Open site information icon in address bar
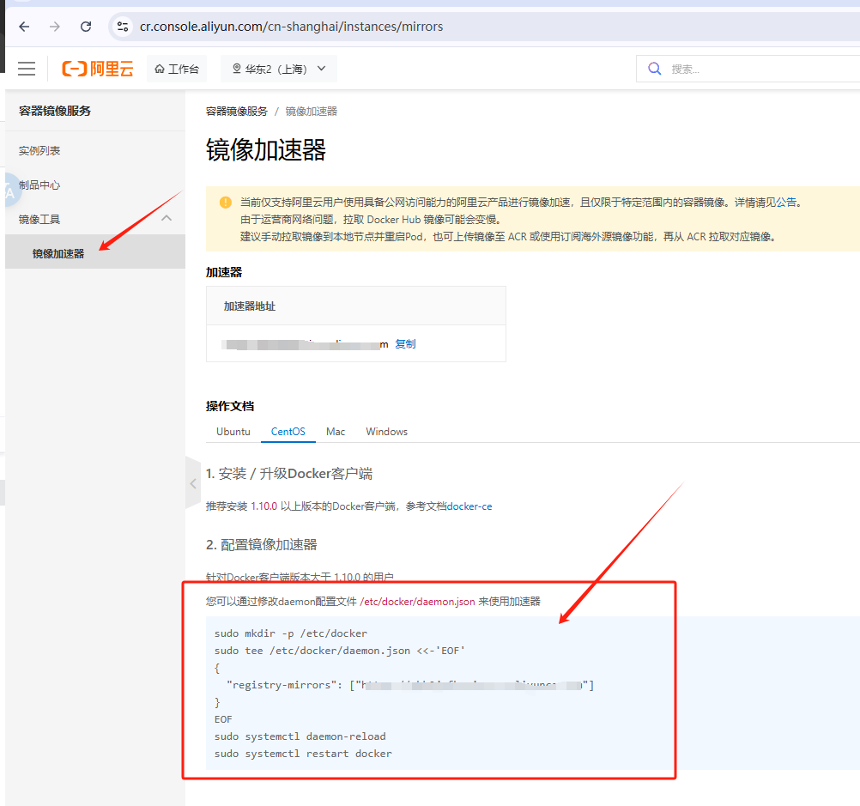The width and height of the screenshot is (860, 806). [x=123, y=27]
